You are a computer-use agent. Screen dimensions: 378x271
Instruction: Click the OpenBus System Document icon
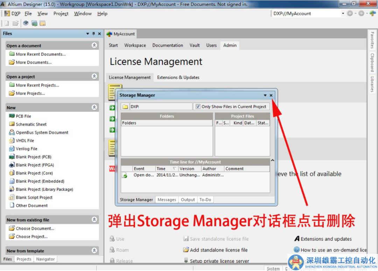click(x=12, y=132)
